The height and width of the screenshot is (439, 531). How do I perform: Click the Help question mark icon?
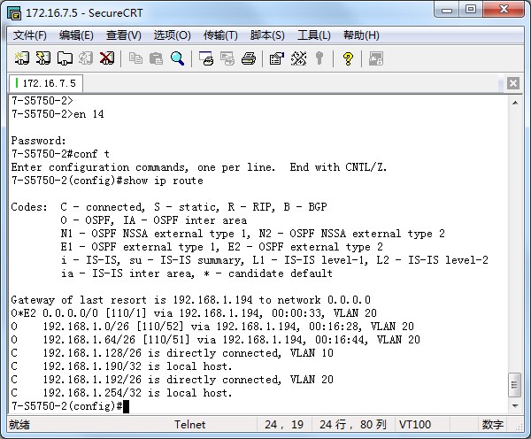348,58
